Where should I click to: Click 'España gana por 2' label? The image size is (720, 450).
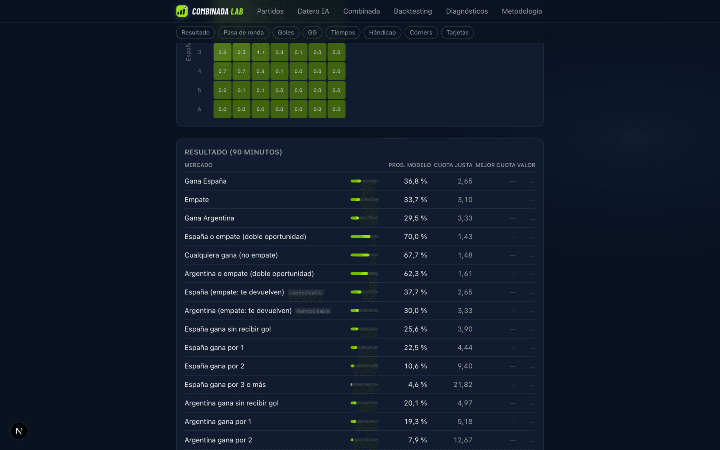coord(214,366)
